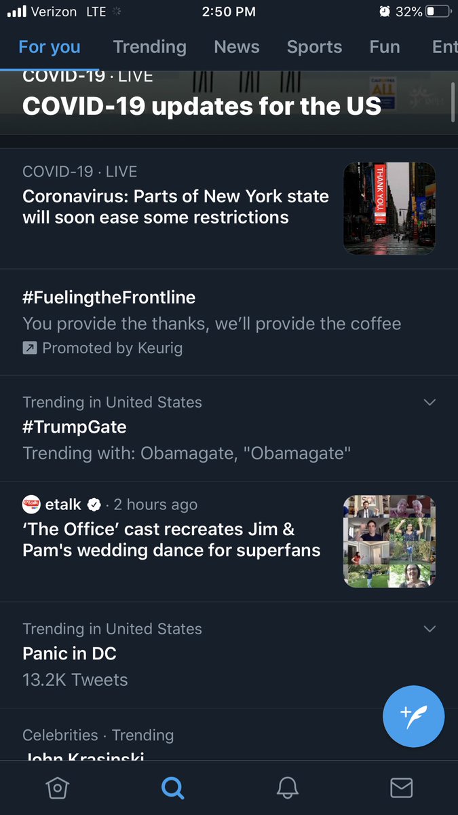Open the #FuelingtheFrontline promoted hashtag
The width and height of the screenshot is (458, 815).
(x=109, y=297)
